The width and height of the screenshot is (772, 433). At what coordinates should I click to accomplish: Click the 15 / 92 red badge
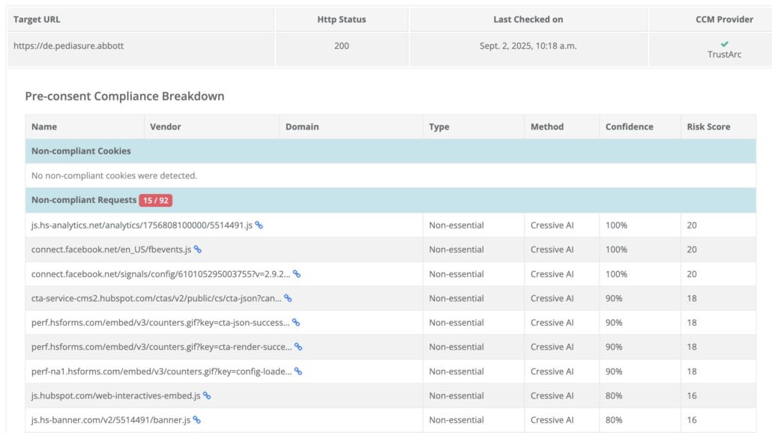point(156,200)
